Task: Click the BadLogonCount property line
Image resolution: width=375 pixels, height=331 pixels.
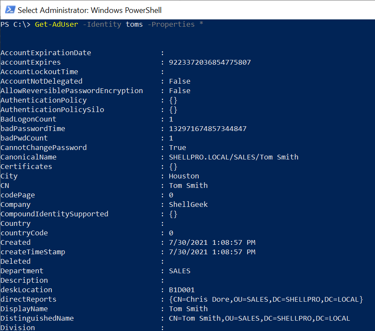Action: [x=28, y=119]
